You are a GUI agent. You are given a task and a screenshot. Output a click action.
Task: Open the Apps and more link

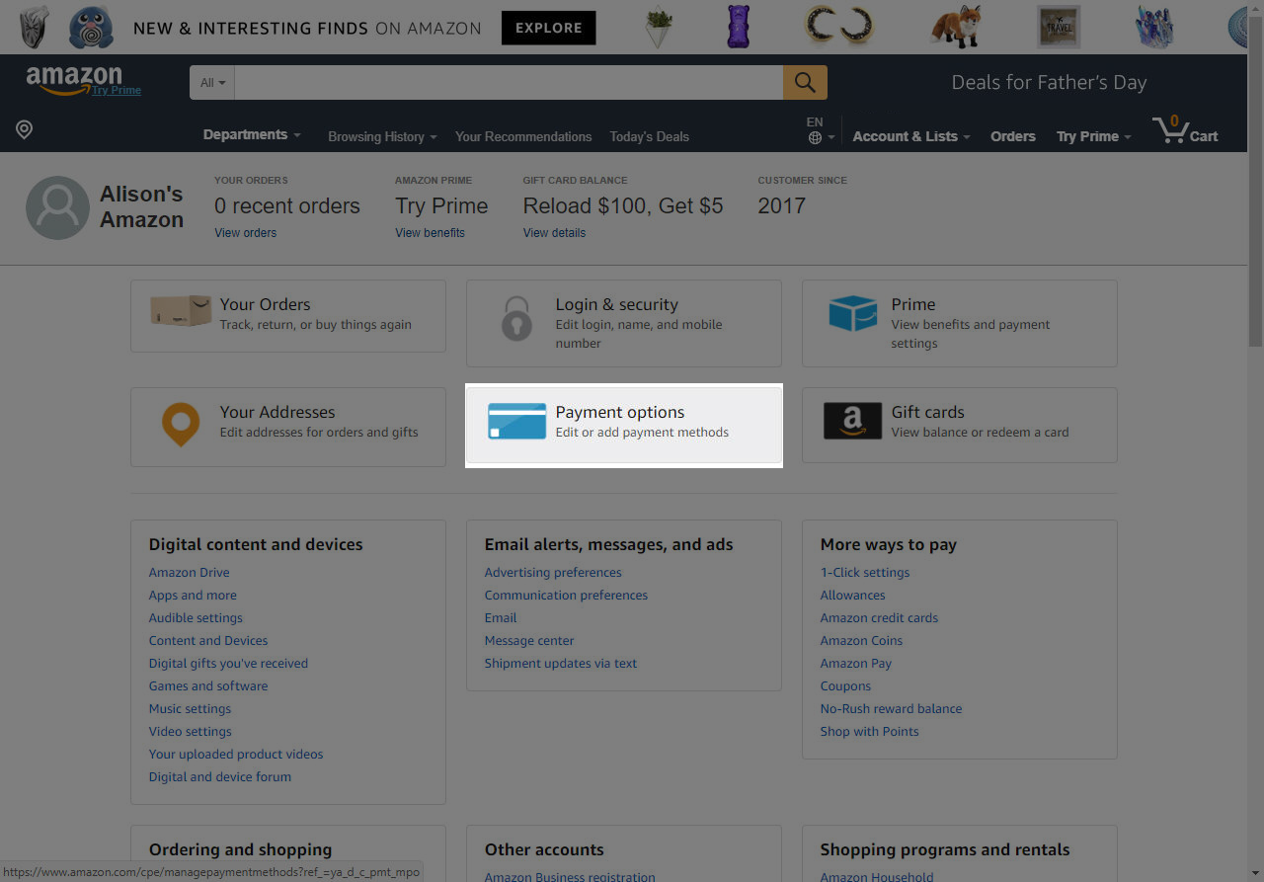click(x=193, y=596)
